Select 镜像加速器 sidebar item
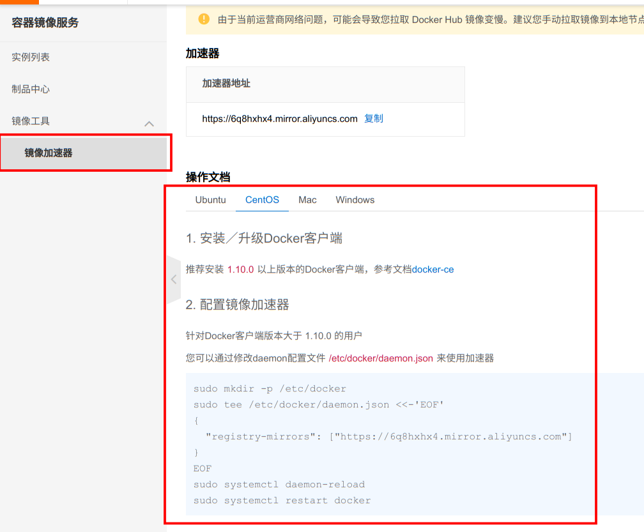The width and height of the screenshot is (644, 532). coord(84,153)
